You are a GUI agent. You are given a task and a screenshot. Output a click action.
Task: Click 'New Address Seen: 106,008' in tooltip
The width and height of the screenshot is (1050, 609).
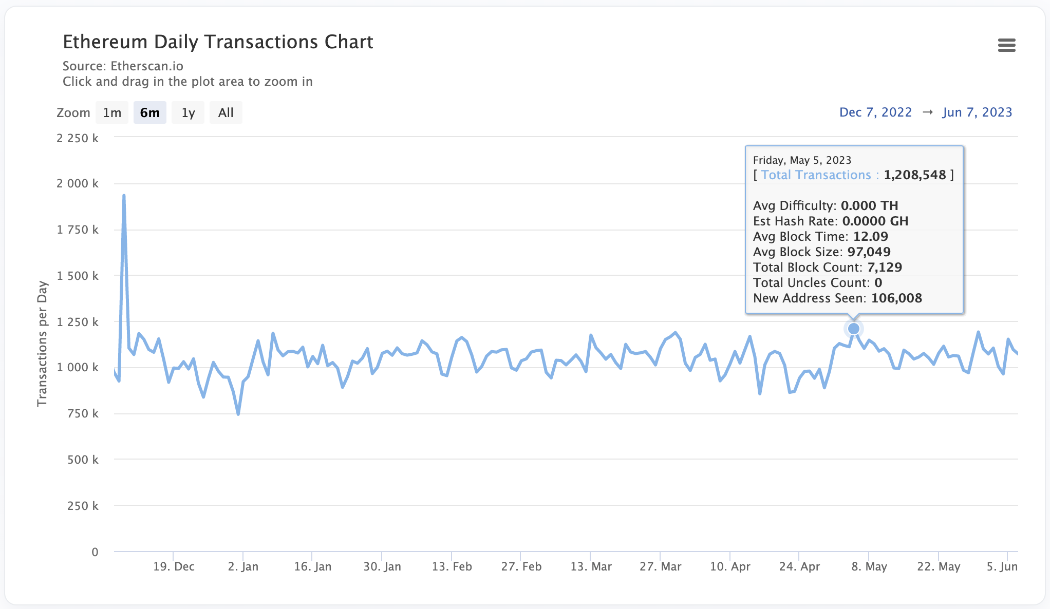(837, 298)
